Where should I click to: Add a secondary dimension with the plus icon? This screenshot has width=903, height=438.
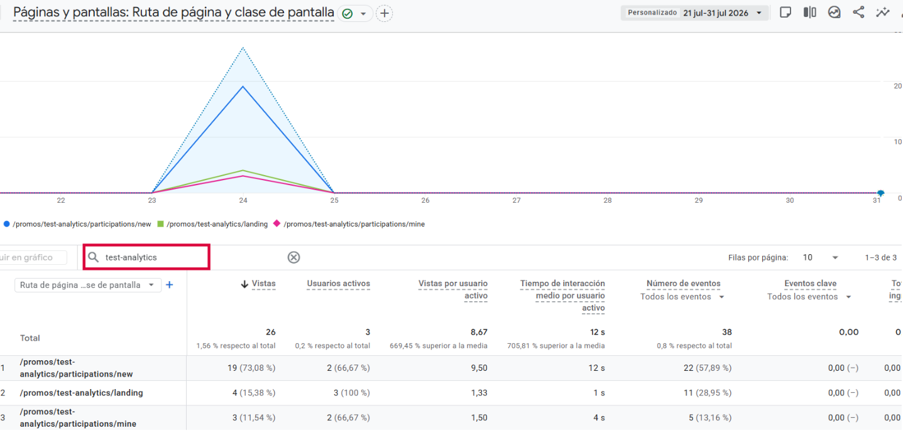[x=169, y=285]
